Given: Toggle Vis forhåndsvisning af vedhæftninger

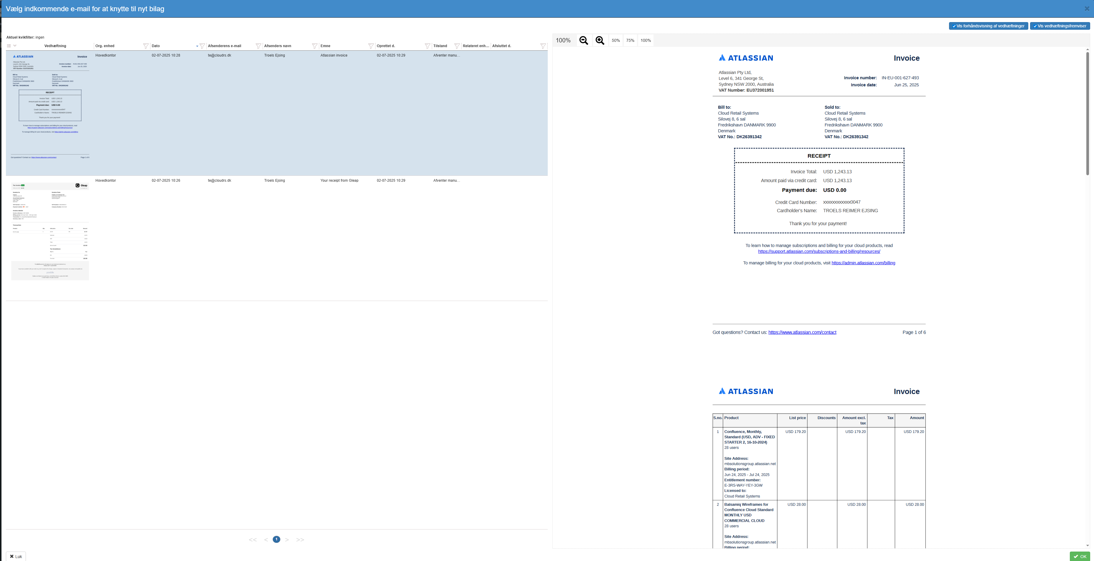Looking at the screenshot, I should 988,26.
